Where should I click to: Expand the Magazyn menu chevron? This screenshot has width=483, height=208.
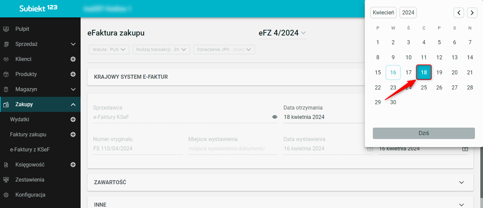[73, 89]
